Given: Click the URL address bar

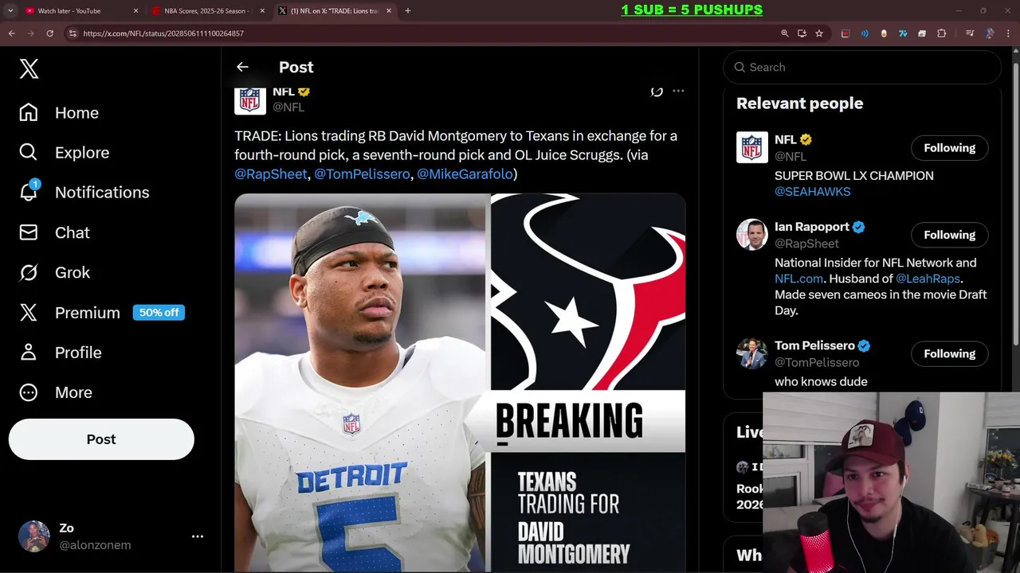Looking at the screenshot, I should coord(422,33).
